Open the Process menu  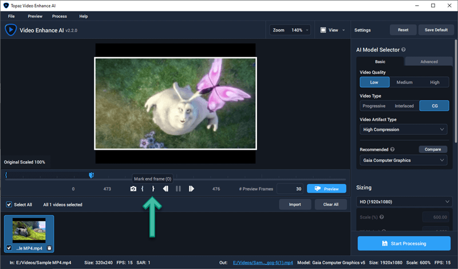point(60,16)
